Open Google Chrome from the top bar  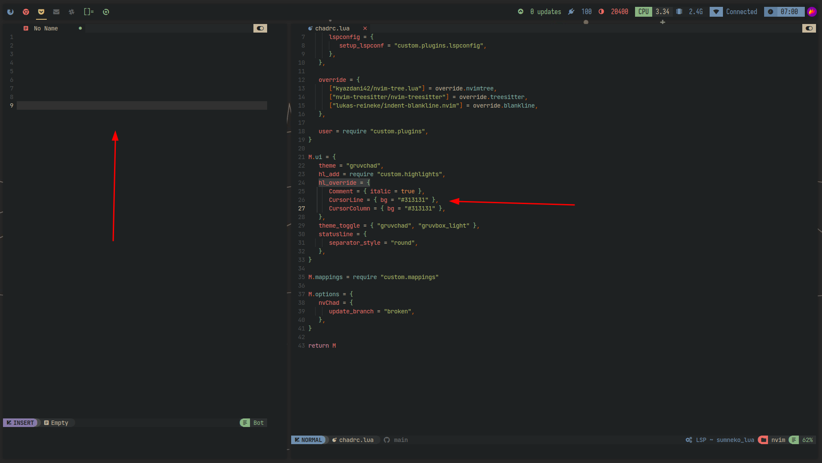click(26, 12)
